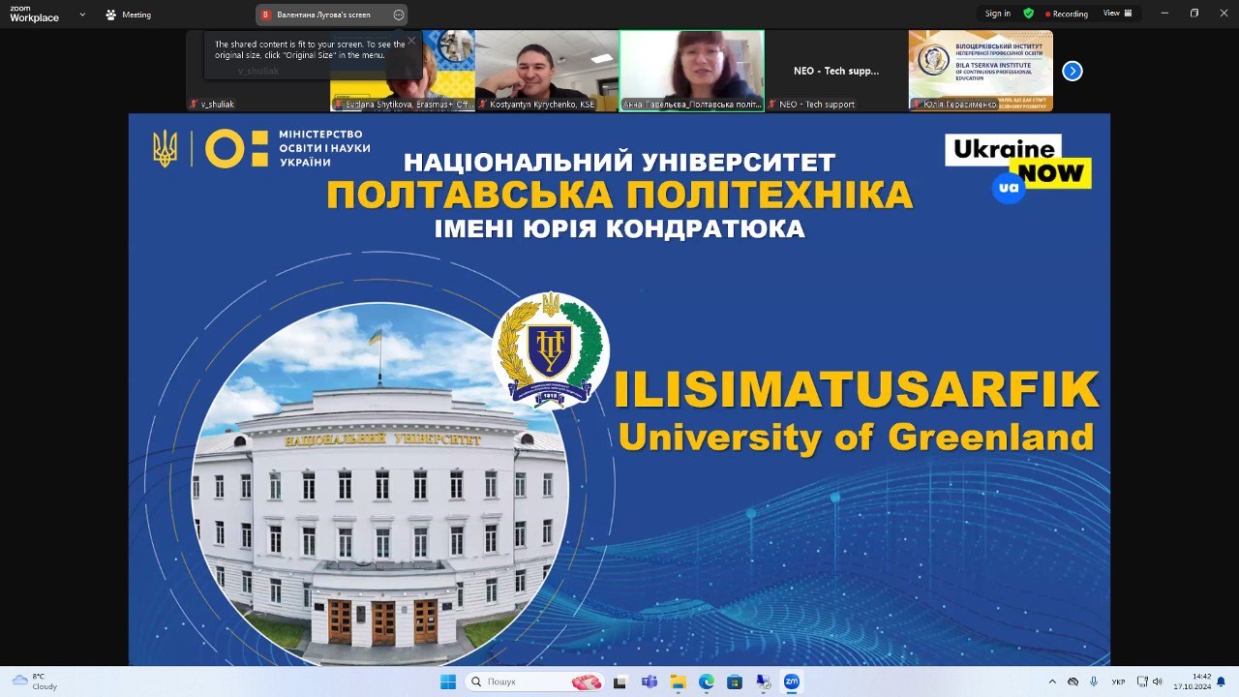Expand hidden system tray icons
Screen dimensions: 1239x697
[1052, 682]
